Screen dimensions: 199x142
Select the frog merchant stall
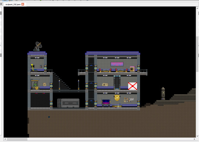pos(35,84)
